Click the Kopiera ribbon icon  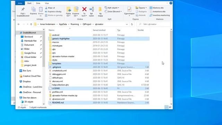click(33, 9)
